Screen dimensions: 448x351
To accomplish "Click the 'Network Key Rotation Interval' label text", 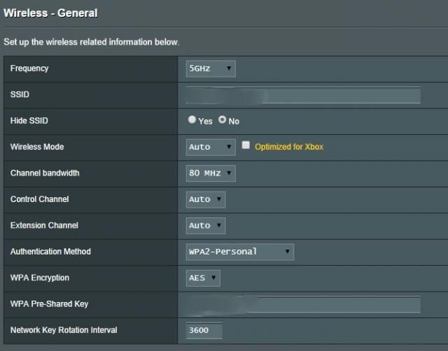I will click(x=64, y=330).
